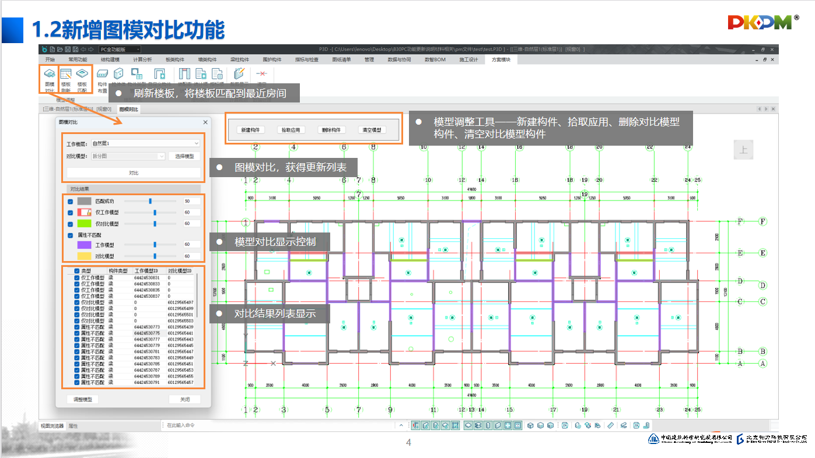Screen dimensions: 815x458
Task: Uncheck the row with ID 64424530831
Action: [x=77, y=278]
